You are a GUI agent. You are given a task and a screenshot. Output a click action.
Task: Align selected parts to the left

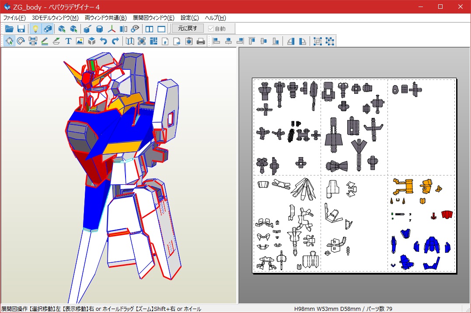pos(216,41)
